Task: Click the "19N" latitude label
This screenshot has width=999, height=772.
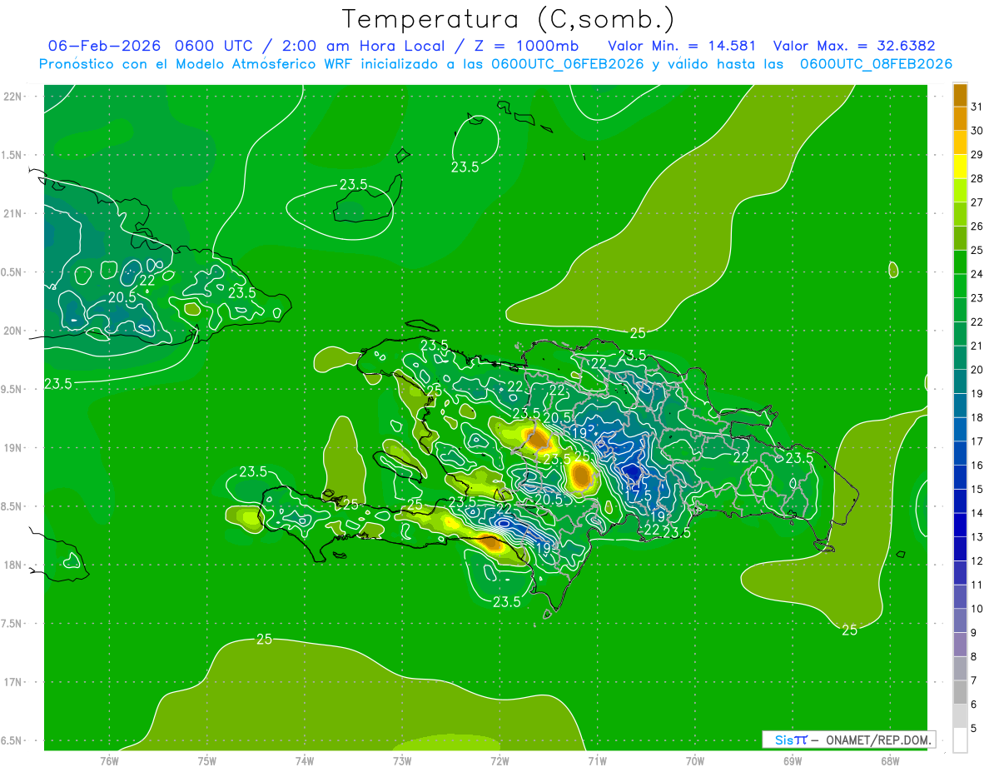Action: tap(13, 448)
